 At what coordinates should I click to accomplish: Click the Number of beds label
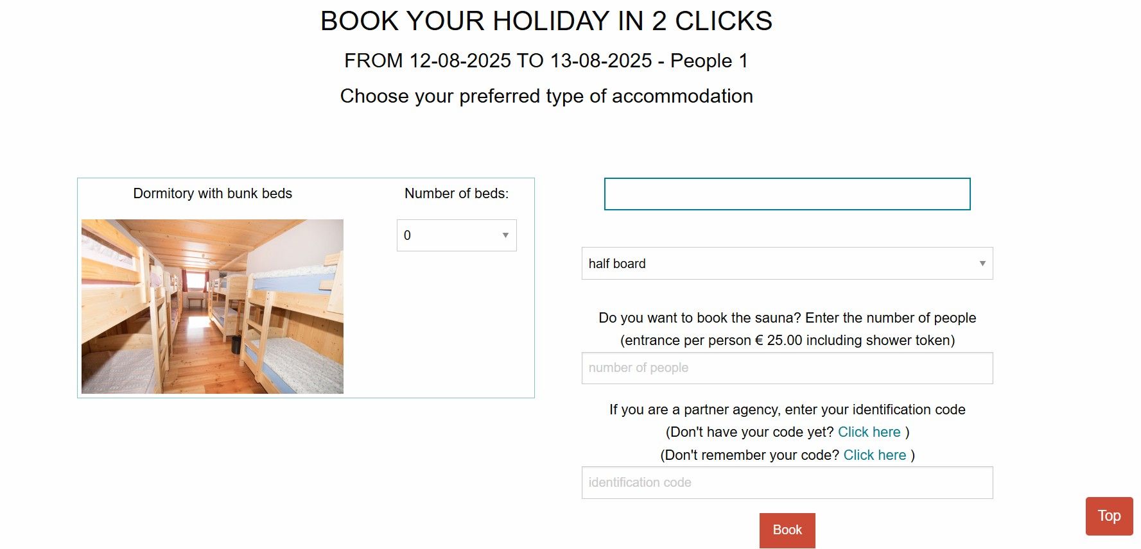(456, 194)
